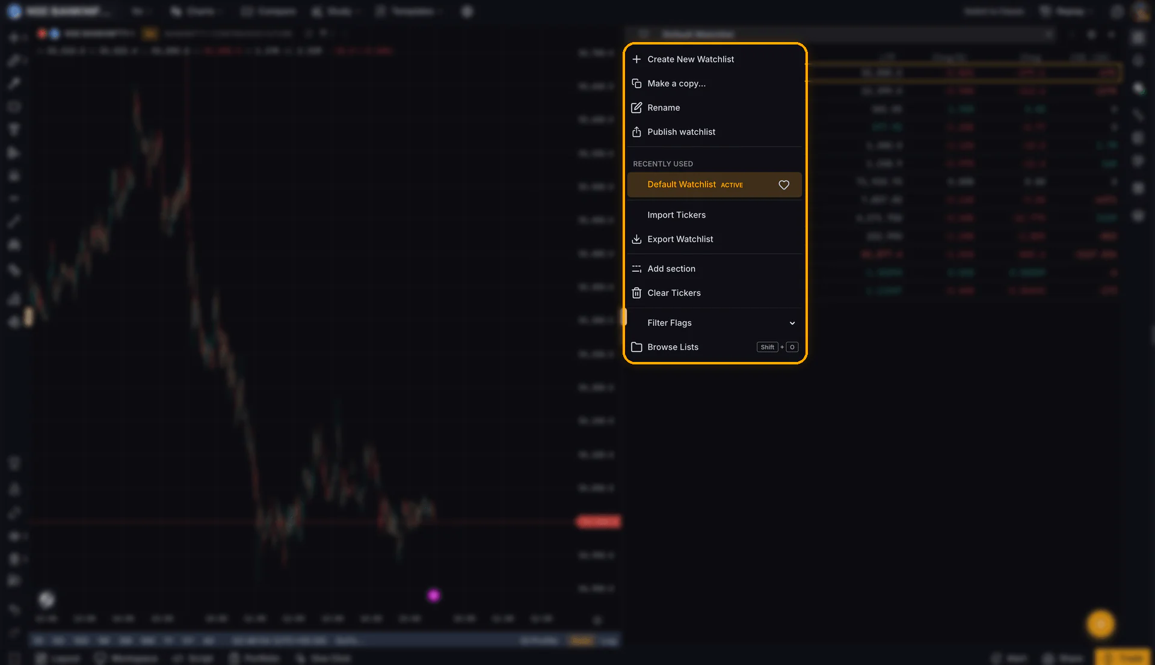
Task: Click Clear Tickers trash icon
Action: pyautogui.click(x=636, y=293)
